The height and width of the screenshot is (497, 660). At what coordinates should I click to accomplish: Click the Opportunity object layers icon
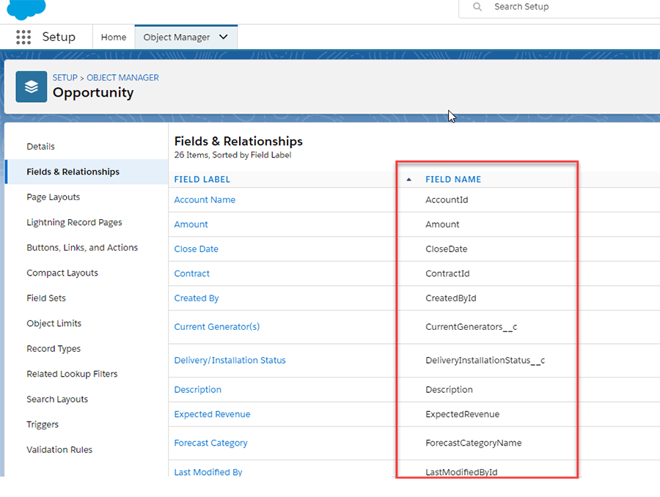pyautogui.click(x=31, y=86)
